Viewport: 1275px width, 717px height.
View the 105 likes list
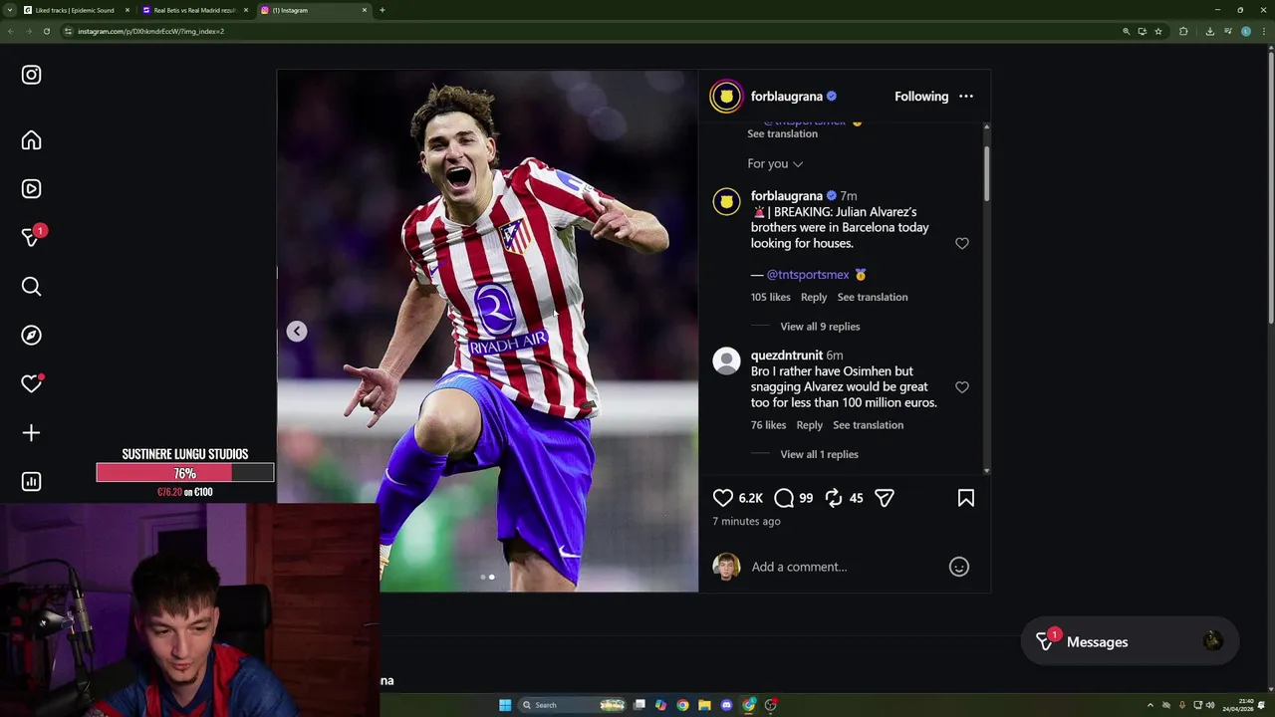tap(771, 297)
